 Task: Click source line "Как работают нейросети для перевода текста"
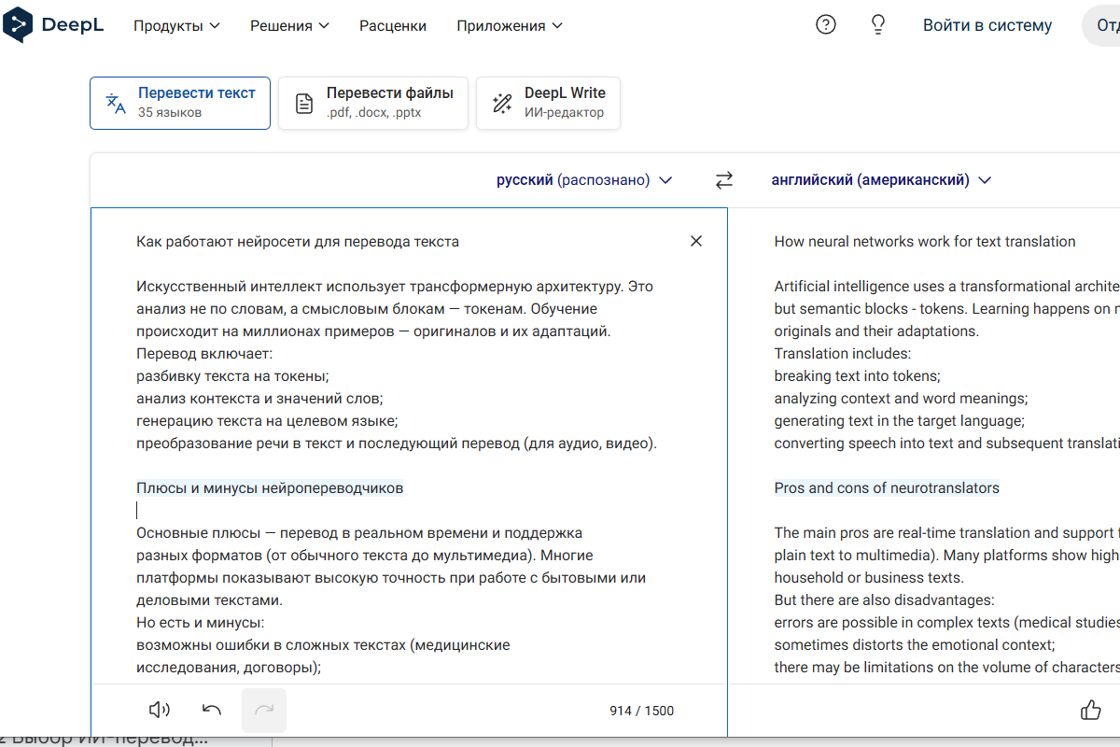298,242
